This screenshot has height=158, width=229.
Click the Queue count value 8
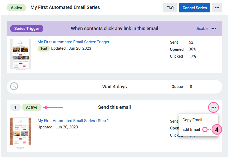tap(191, 86)
